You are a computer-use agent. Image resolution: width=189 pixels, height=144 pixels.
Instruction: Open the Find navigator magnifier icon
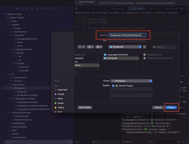click(32, 8)
